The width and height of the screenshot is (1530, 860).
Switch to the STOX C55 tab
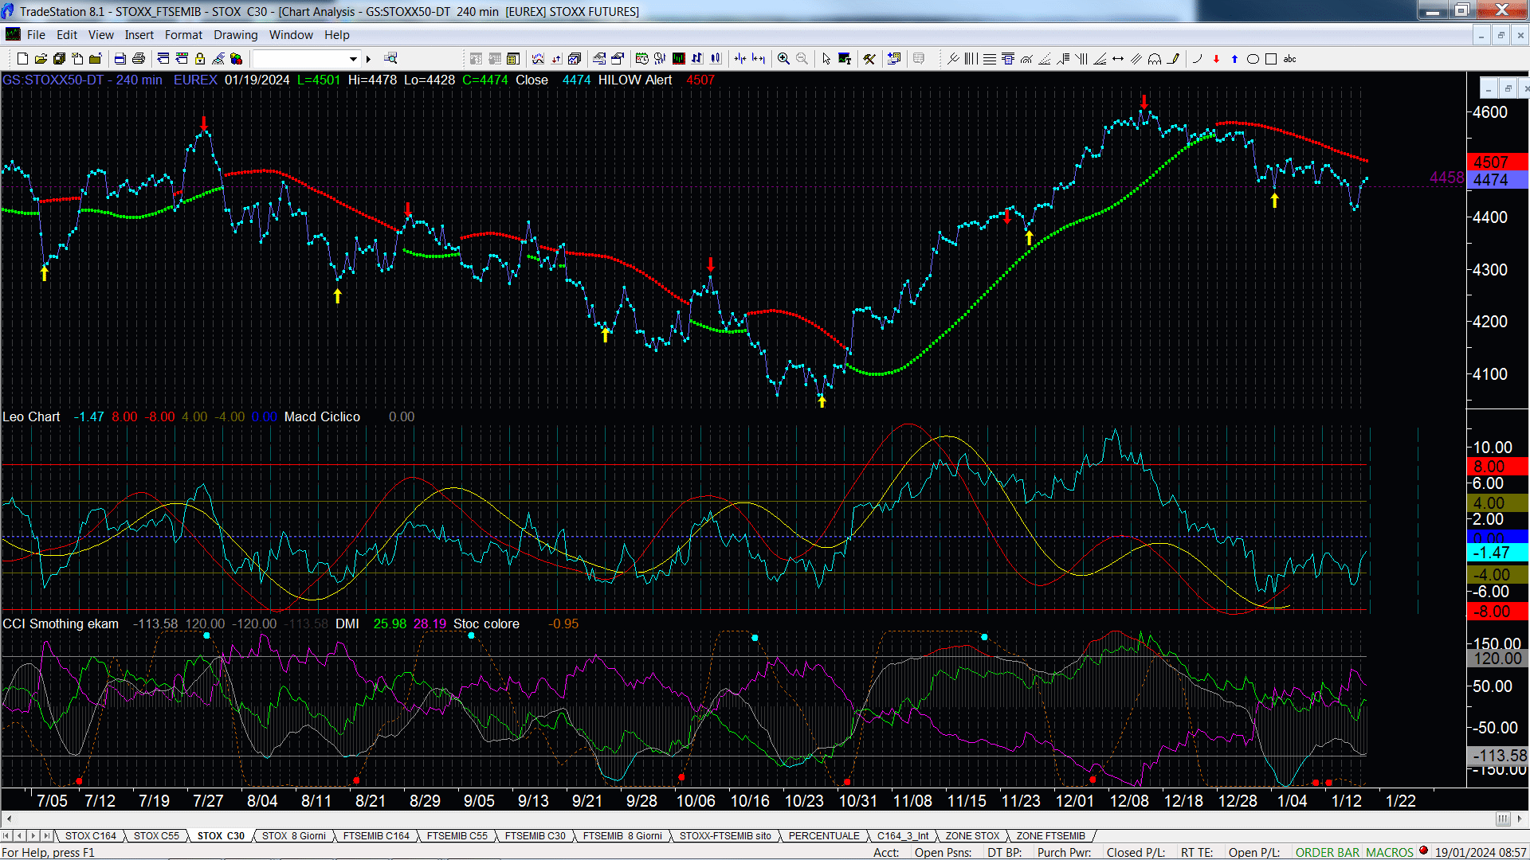coord(156,836)
